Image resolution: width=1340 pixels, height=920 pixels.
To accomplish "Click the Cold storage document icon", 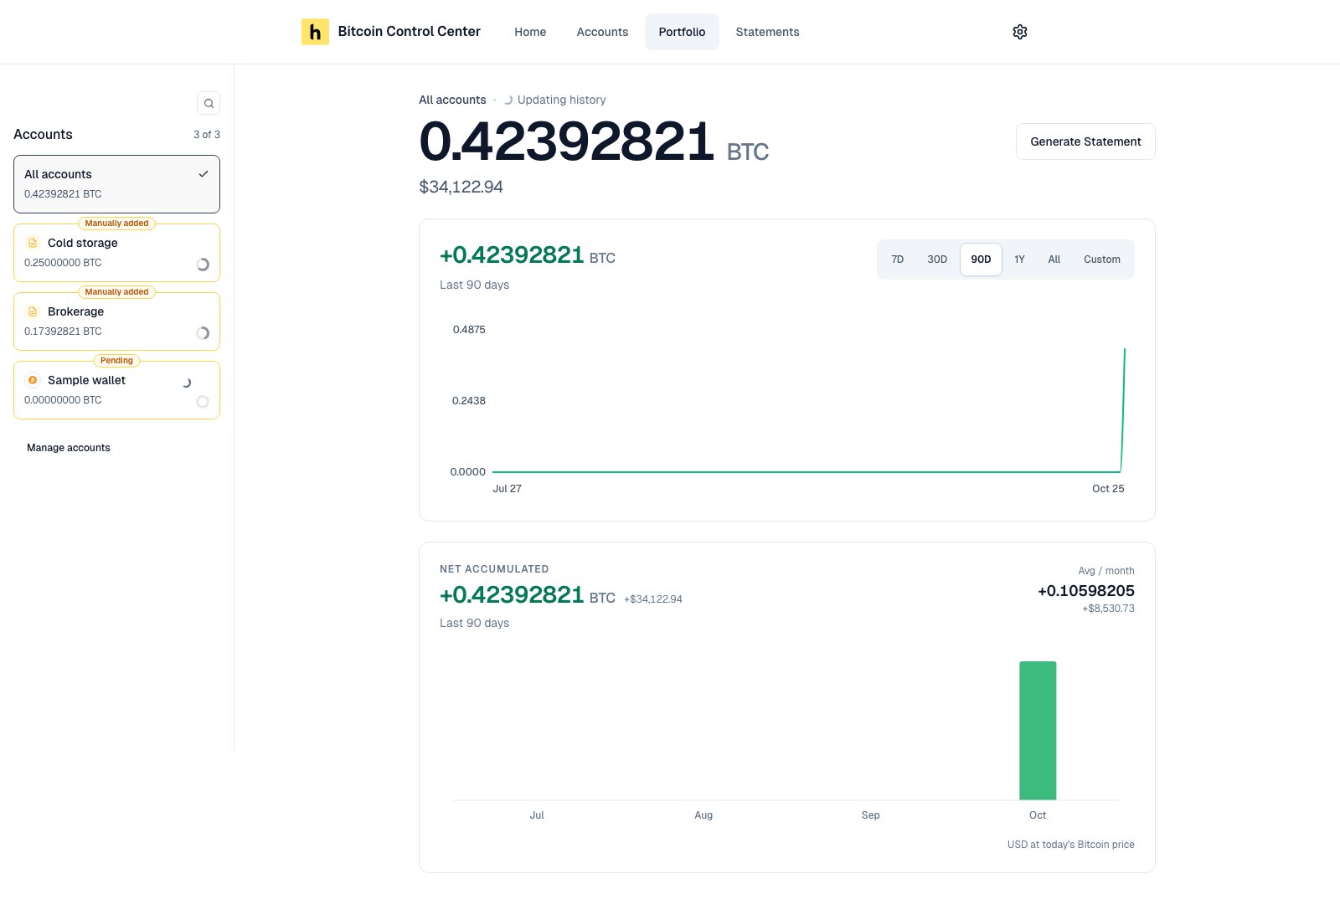I will click(33, 243).
